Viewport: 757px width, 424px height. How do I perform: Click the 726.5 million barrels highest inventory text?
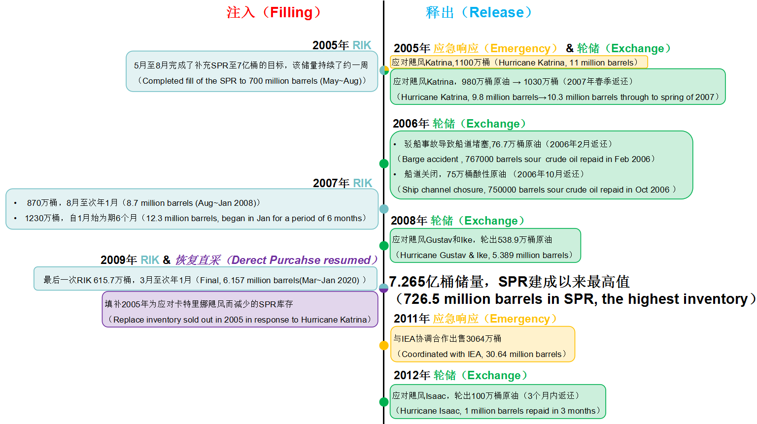[x=574, y=299]
